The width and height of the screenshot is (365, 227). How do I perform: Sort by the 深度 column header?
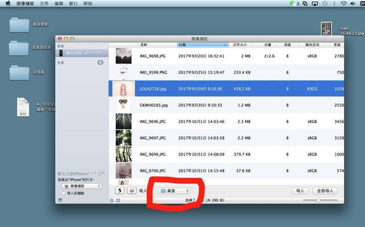coord(287,45)
